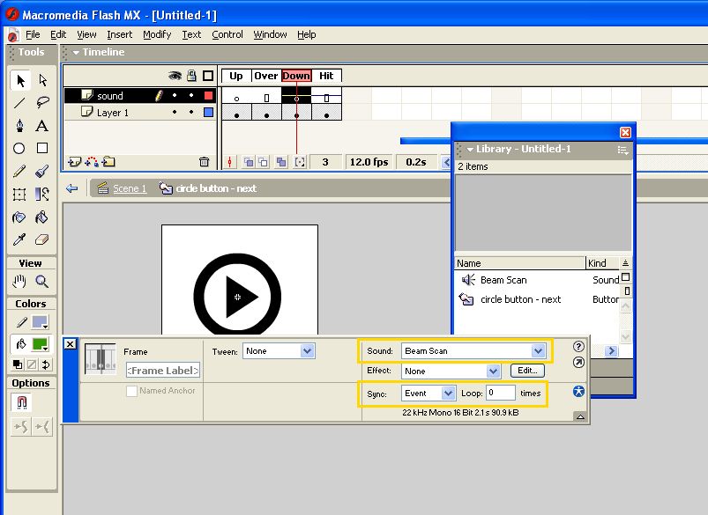Select the Rectangle tool
This screenshot has width=708, height=515.
tap(42, 149)
